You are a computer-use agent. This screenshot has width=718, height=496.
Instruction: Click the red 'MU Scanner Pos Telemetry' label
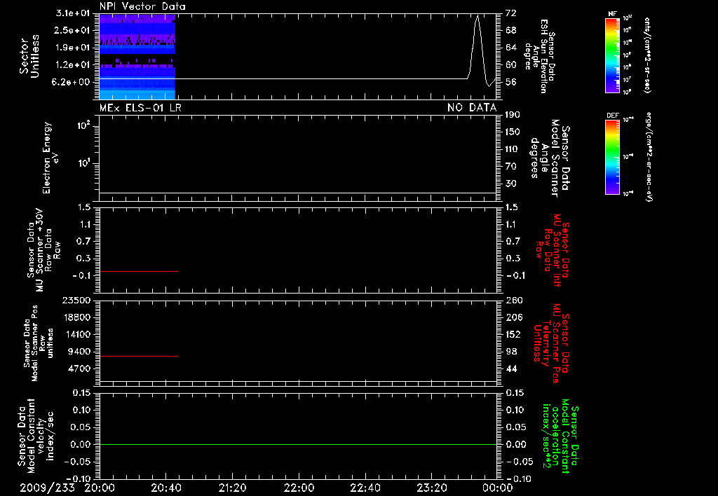tap(552, 343)
